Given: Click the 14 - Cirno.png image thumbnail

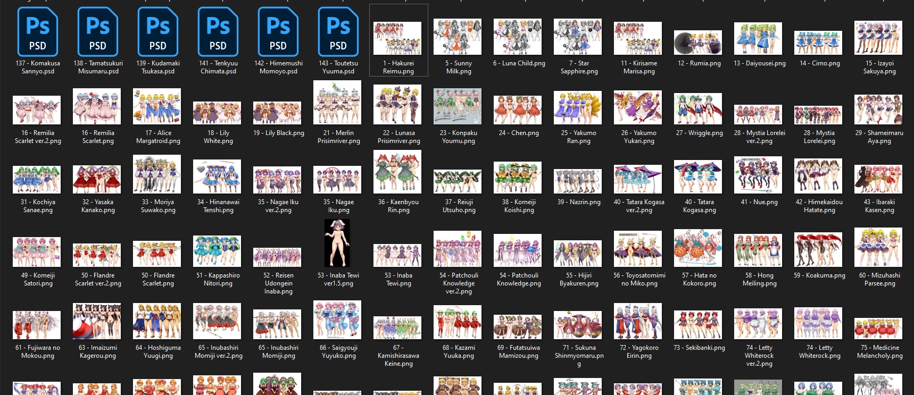Looking at the screenshot, I should click(x=818, y=43).
